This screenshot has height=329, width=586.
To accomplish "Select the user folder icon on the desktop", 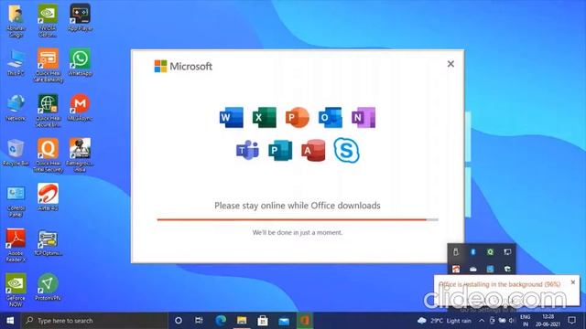I will (x=16, y=20).
